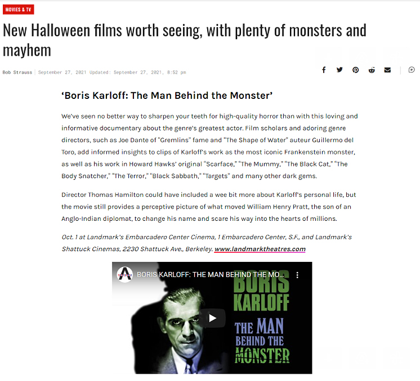This screenshot has width=420, height=381.
Task: Visit www.landmarktheatres.com link
Action: pyautogui.click(x=260, y=249)
